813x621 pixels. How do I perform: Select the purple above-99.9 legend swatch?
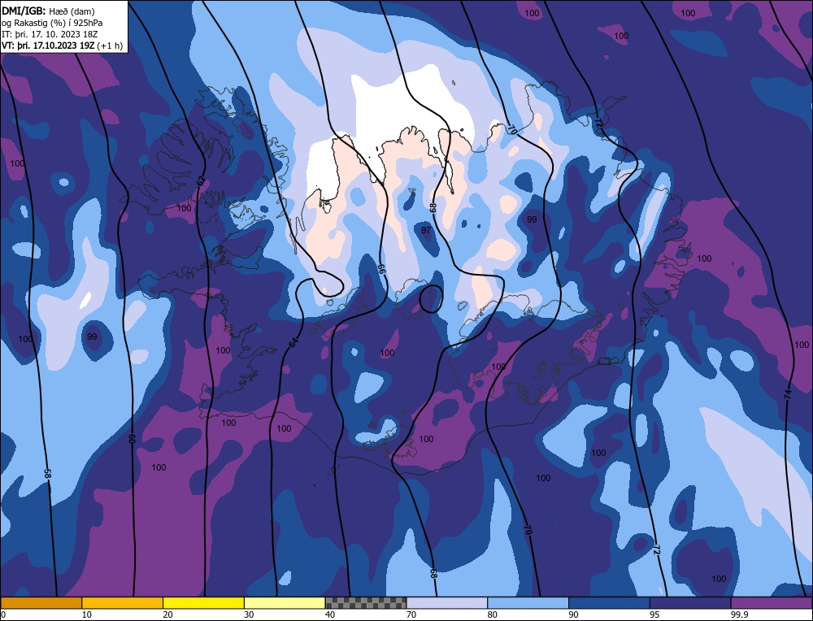(x=772, y=603)
